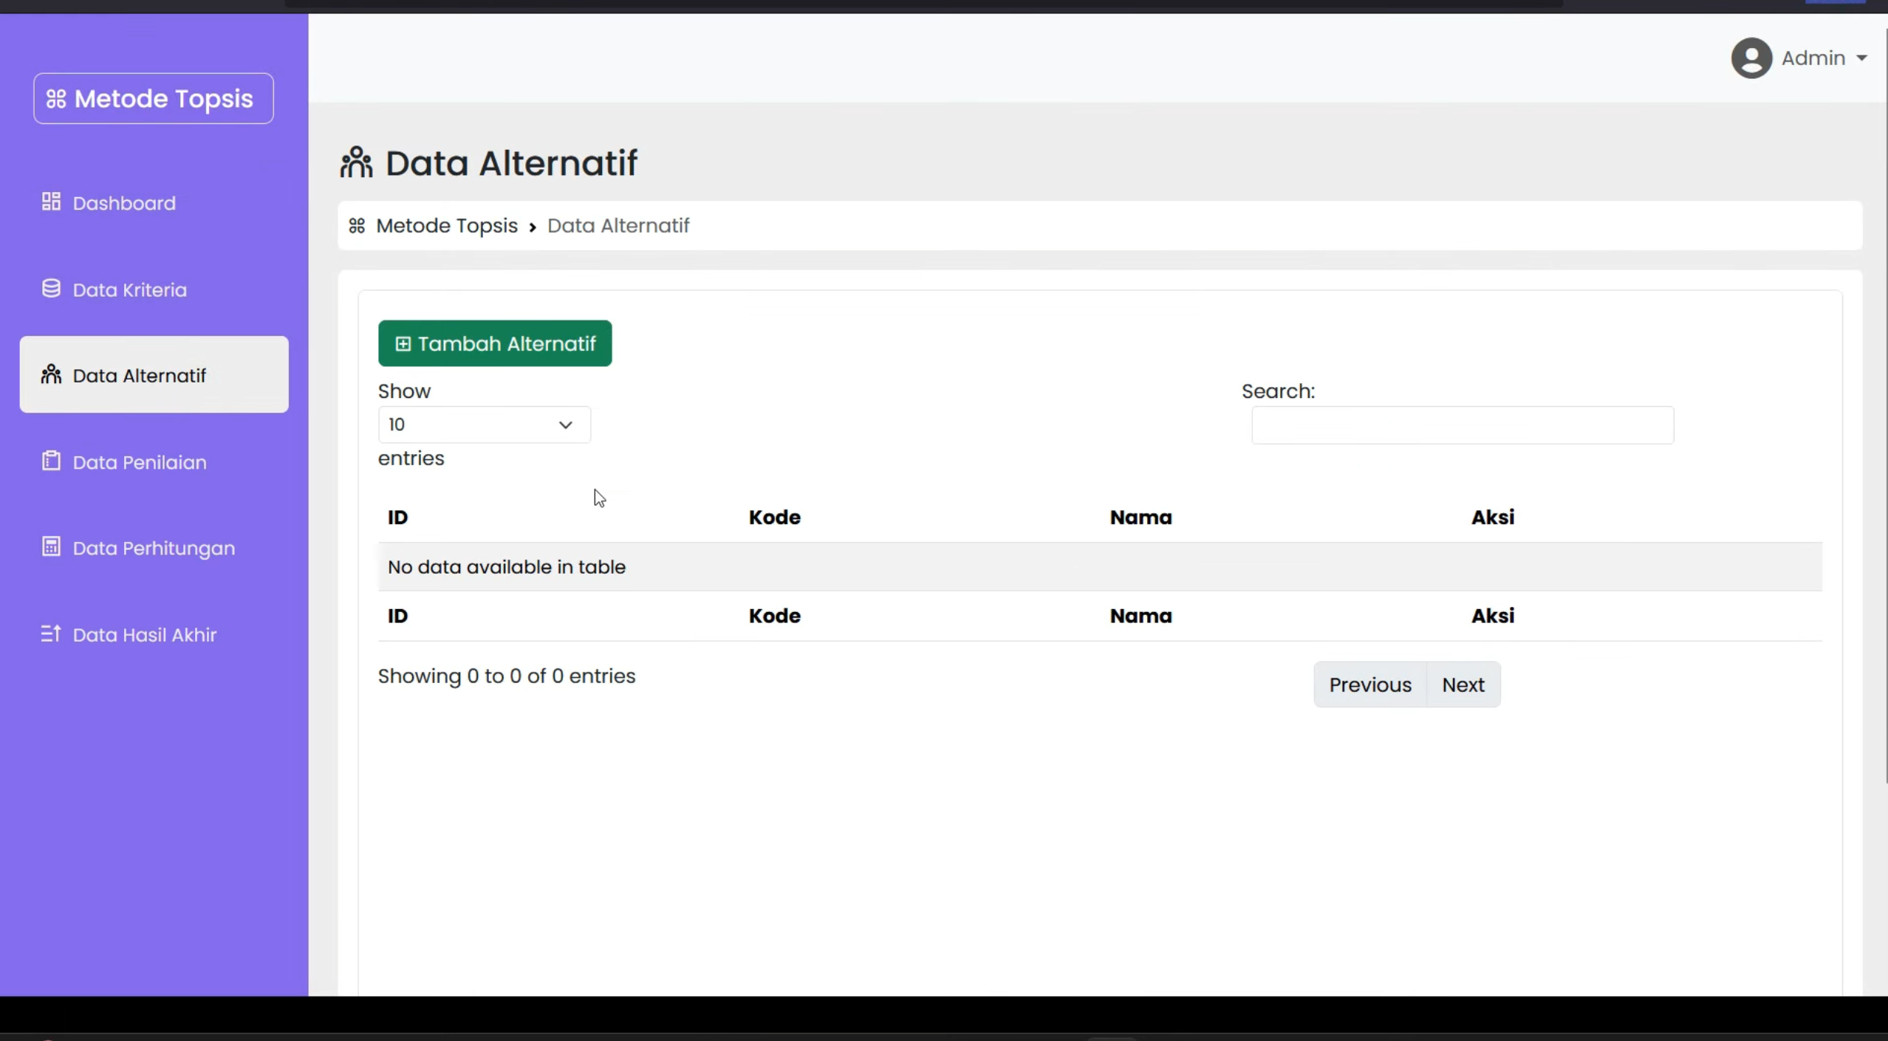Screen dimensions: 1888x1041
Task: Click 'No data available in table' row
Action: [x=1100, y=567]
